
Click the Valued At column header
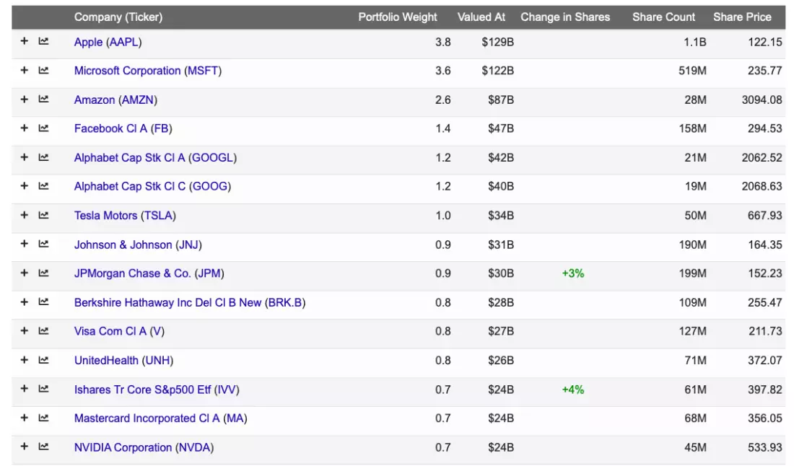481,17
